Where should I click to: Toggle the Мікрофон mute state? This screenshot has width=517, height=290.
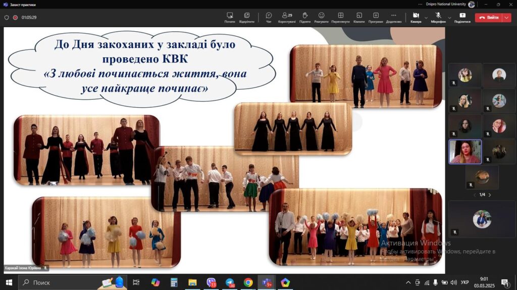438,18
